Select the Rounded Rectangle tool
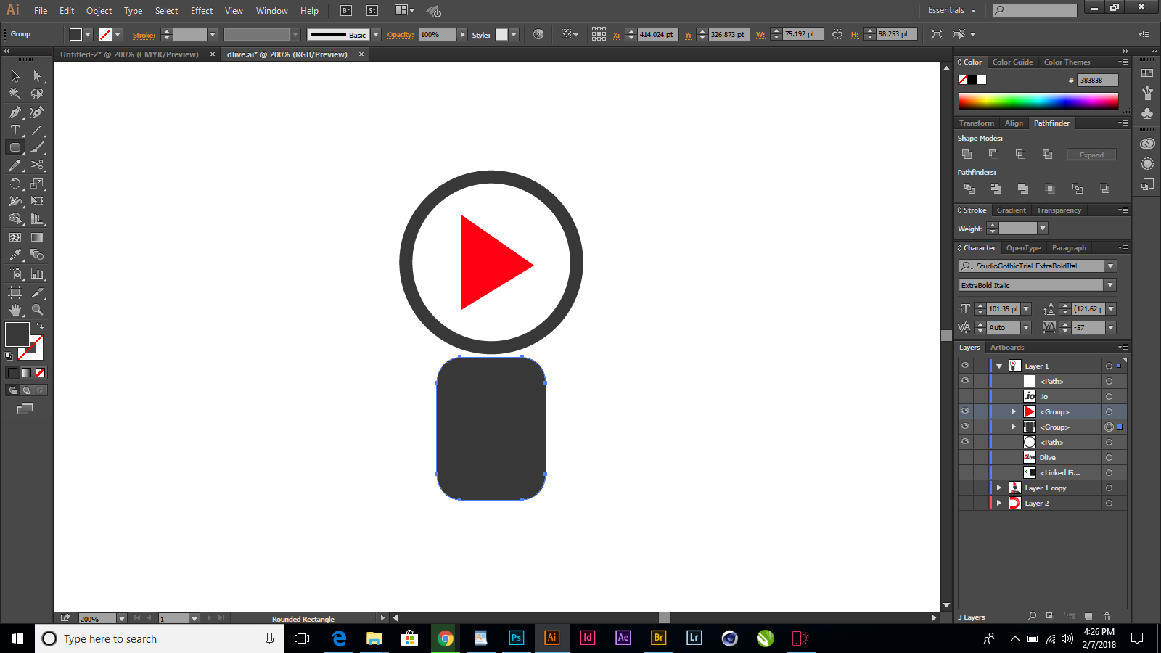Viewport: 1161px width, 653px height. 15,147
